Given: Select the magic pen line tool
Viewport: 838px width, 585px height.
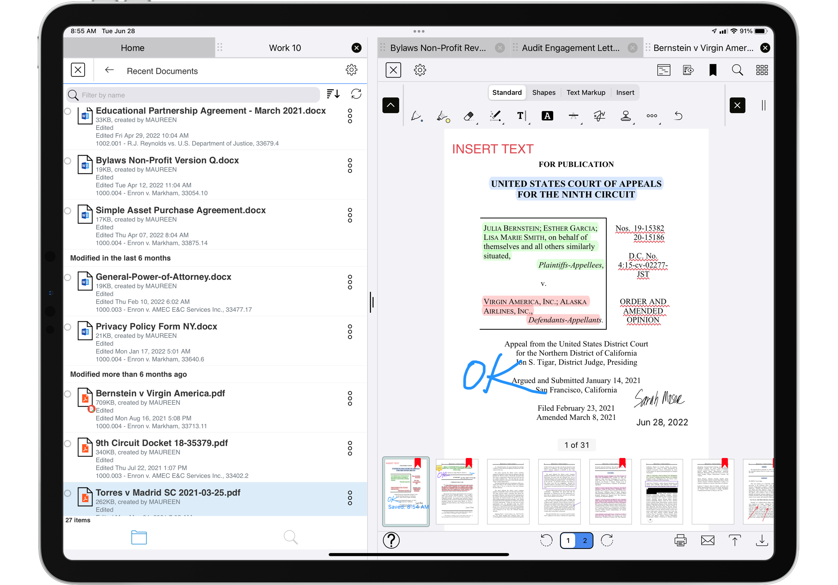Looking at the screenshot, I should (x=495, y=116).
